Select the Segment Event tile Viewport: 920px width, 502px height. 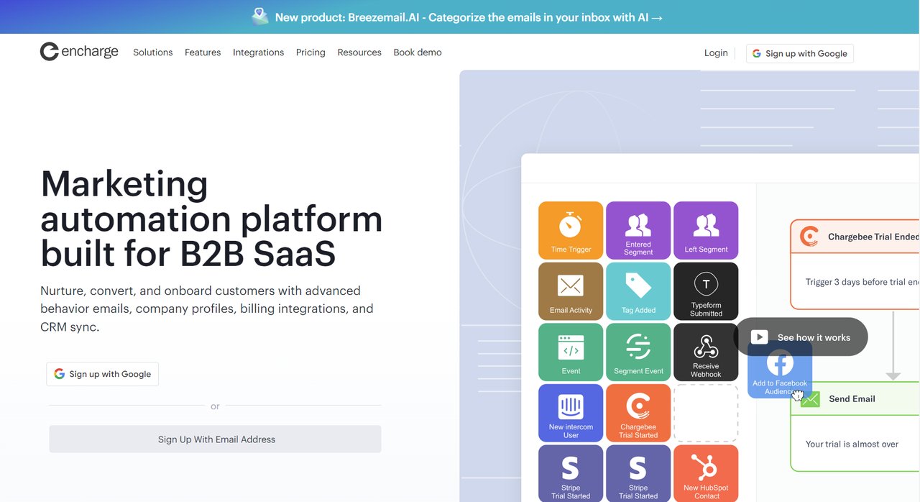click(x=638, y=352)
